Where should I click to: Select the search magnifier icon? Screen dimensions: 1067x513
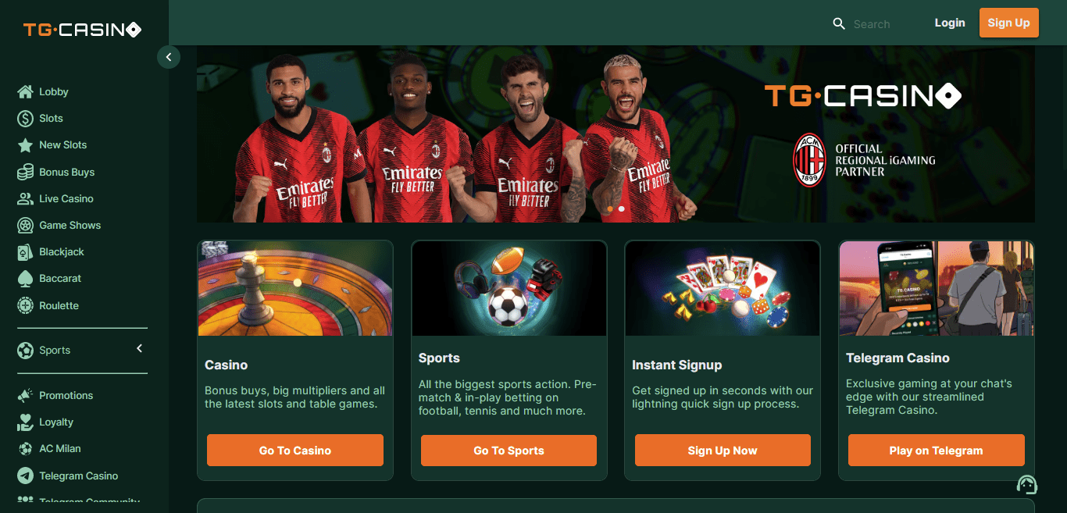tap(839, 23)
